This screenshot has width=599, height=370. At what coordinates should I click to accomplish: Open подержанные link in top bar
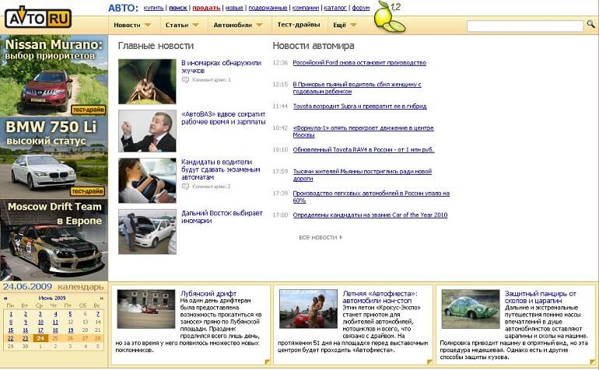click(x=268, y=8)
